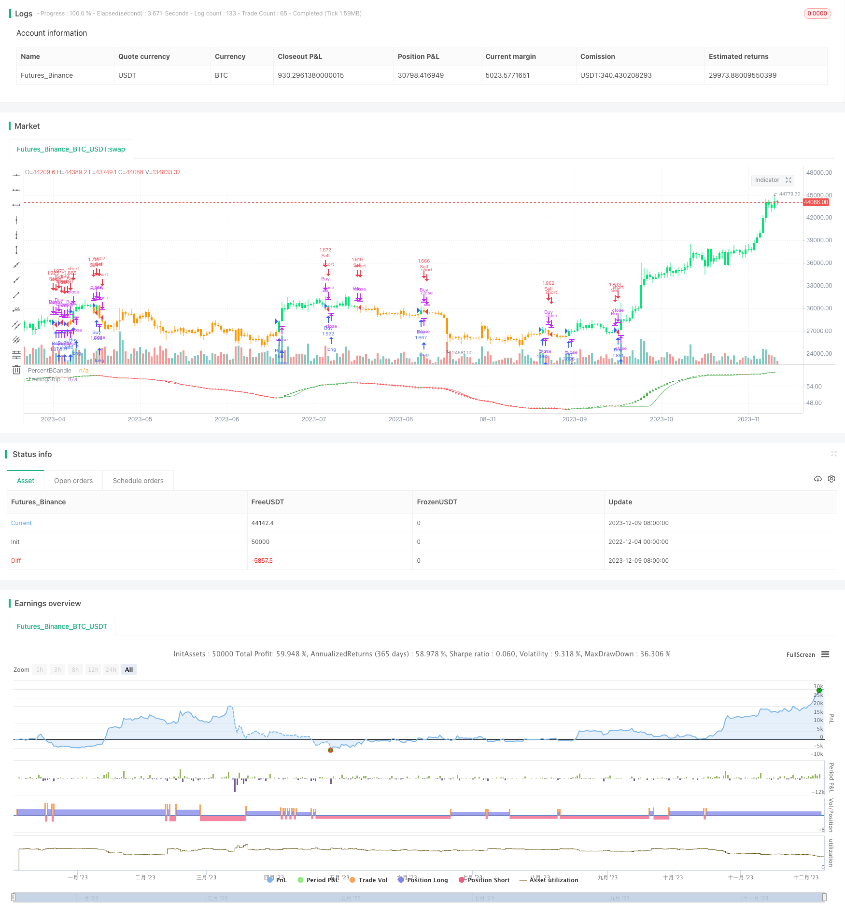
Task: Click the cloud download icon in Status info
Action: pyautogui.click(x=818, y=479)
